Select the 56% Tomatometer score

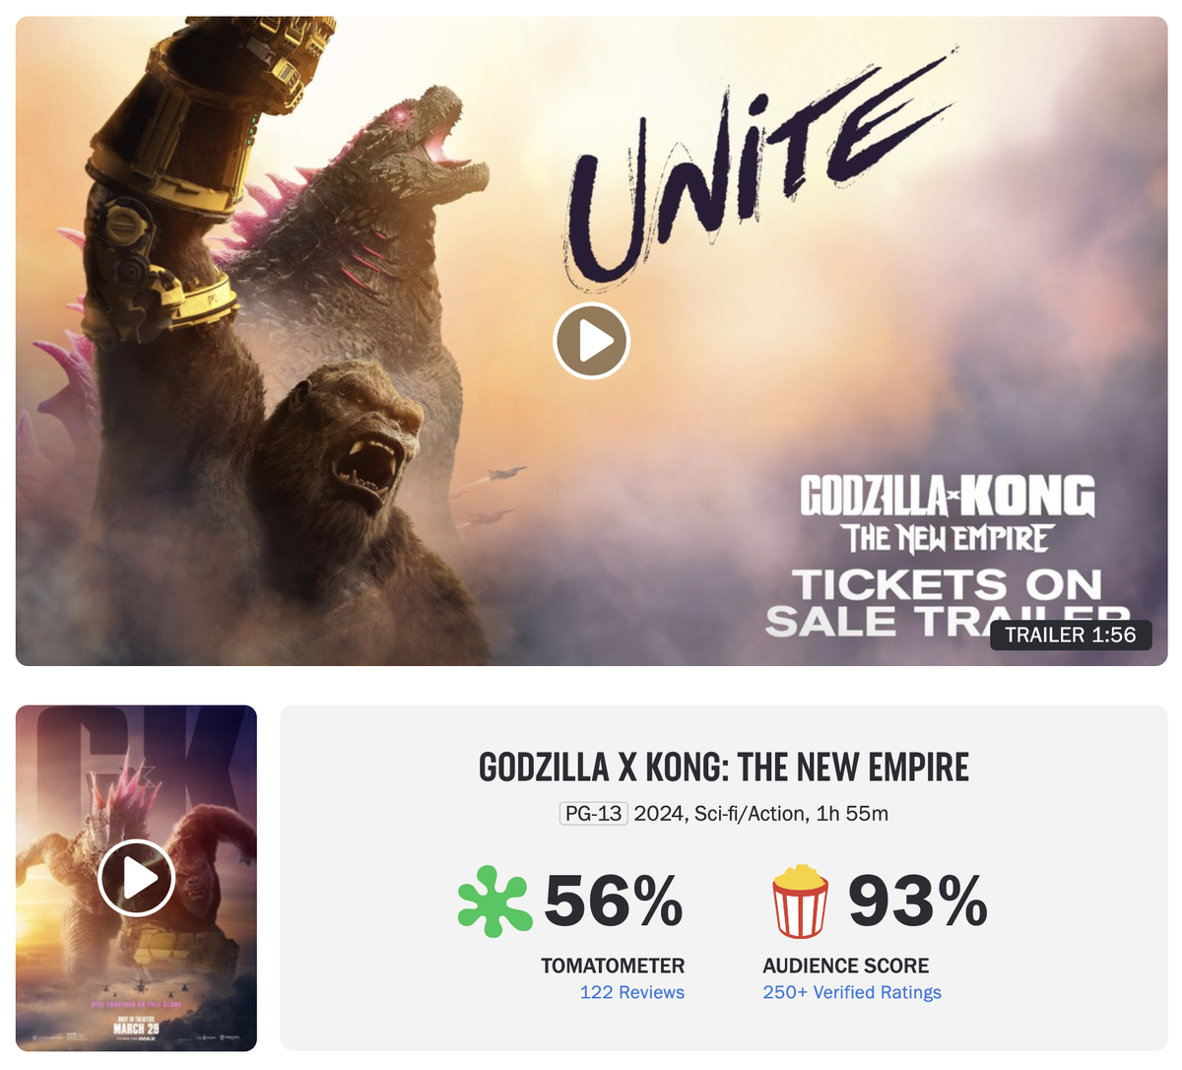[x=614, y=902]
